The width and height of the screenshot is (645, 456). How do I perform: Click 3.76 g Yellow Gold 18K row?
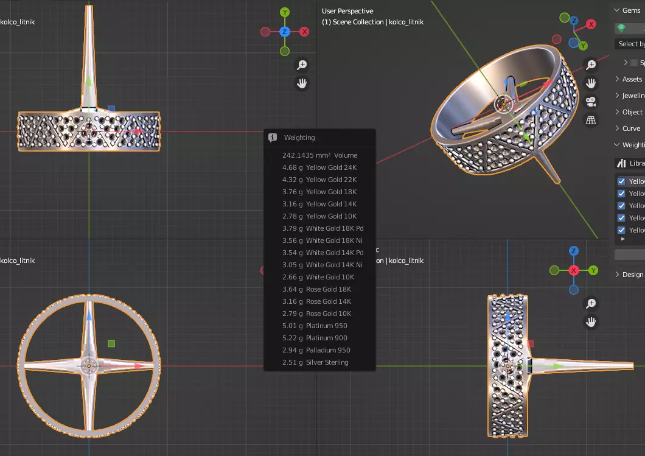(x=319, y=192)
